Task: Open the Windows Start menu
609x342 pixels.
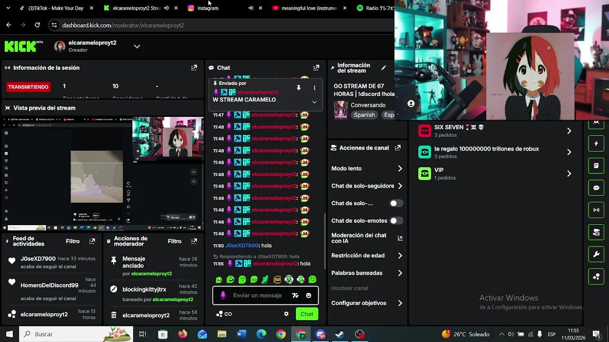Action: pyautogui.click(x=9, y=334)
